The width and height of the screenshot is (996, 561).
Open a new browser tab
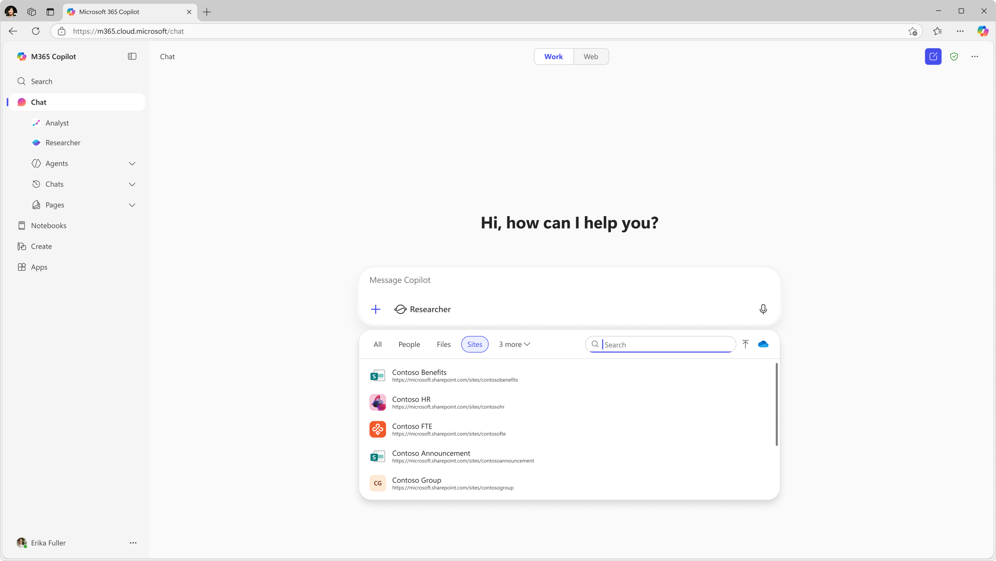coord(207,12)
